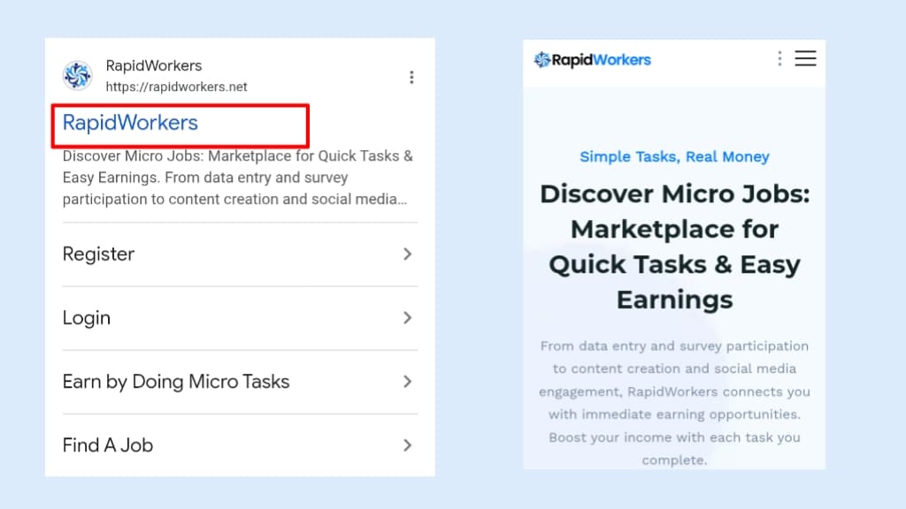Click the Discover Micro Jobs headline on the website
This screenshot has width=906, height=509.
click(x=674, y=247)
